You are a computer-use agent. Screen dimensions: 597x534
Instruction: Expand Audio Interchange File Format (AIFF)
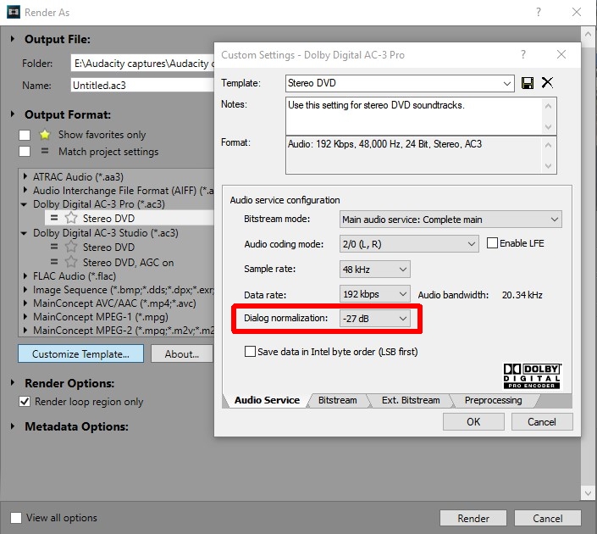point(25,190)
